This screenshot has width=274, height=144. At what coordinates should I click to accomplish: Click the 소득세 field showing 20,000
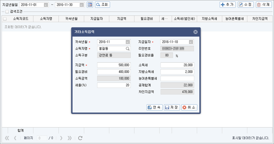click(177, 65)
